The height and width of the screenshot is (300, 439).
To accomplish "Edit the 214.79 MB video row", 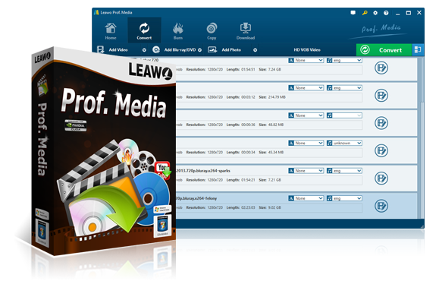I will point(381,96).
